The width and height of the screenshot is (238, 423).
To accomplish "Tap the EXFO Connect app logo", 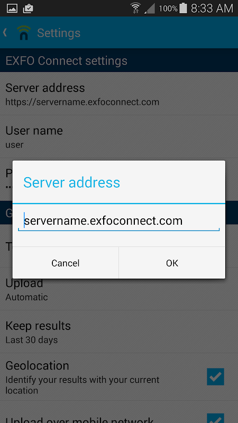I will 23,33.
